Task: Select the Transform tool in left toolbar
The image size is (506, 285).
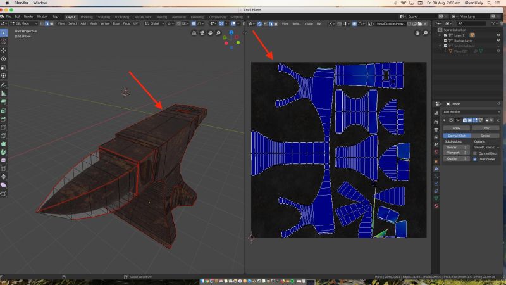Action: (x=4, y=75)
